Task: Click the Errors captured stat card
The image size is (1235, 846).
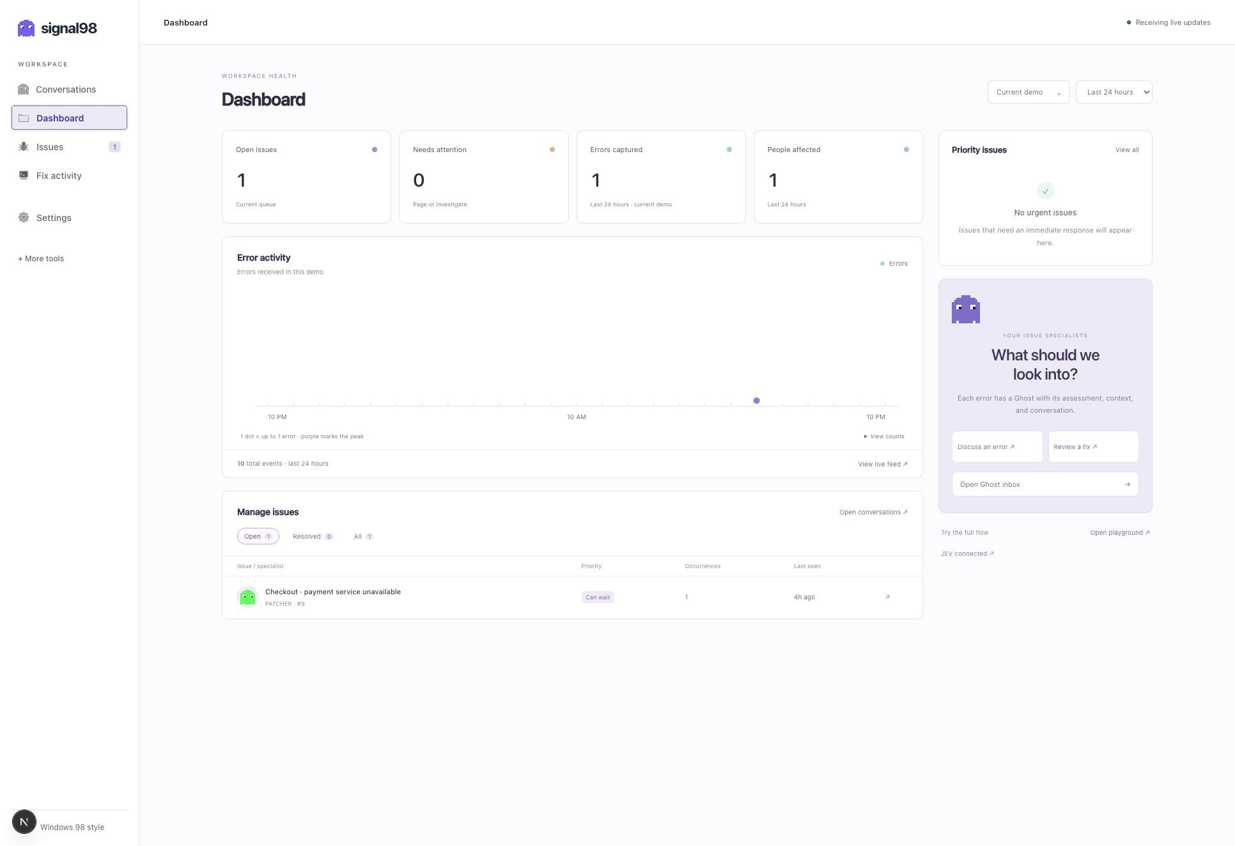Action: pos(661,177)
